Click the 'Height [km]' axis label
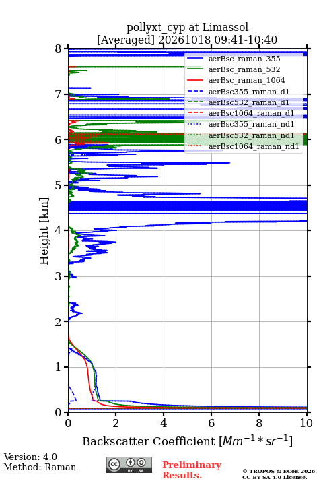The height and width of the screenshot is (485, 323). pos(44,231)
